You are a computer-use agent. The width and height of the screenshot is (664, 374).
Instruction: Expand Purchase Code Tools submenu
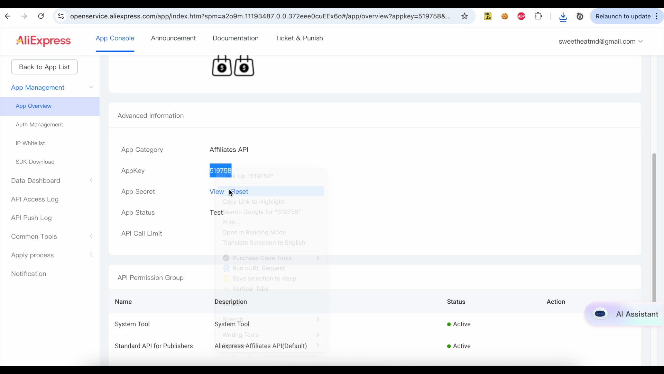tap(270, 258)
